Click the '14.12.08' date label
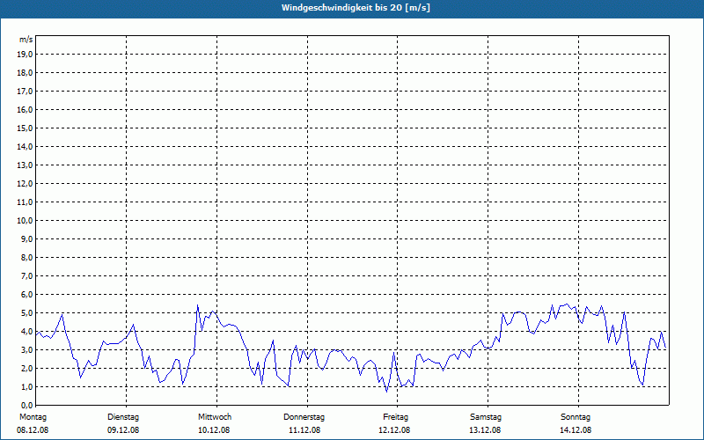Image resolution: width=704 pixels, height=440 pixels. pyautogui.click(x=576, y=430)
